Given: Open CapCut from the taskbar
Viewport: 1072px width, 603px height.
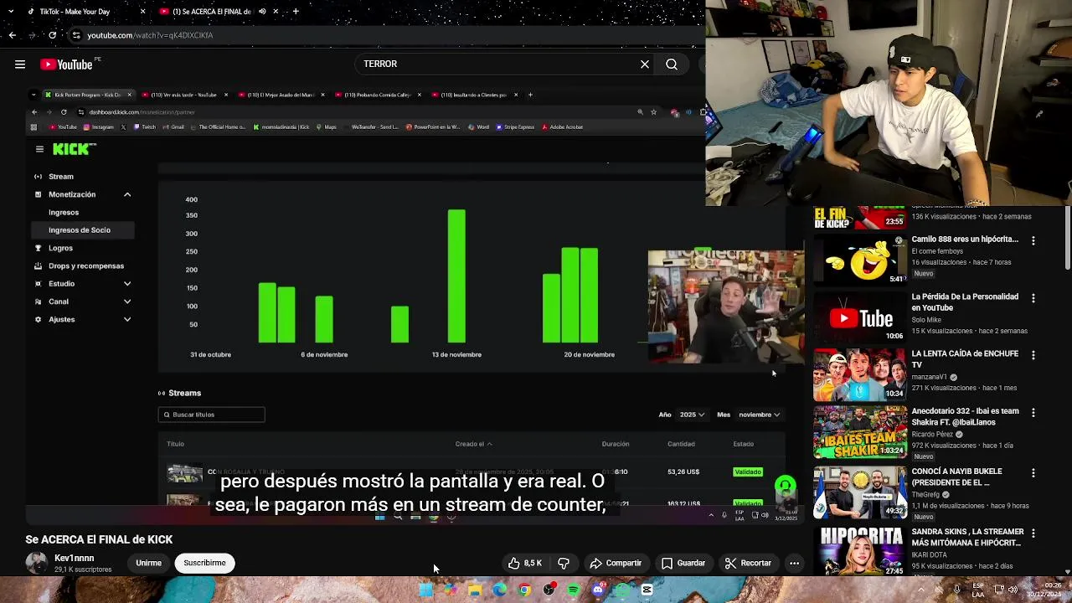Looking at the screenshot, I should click(x=647, y=590).
